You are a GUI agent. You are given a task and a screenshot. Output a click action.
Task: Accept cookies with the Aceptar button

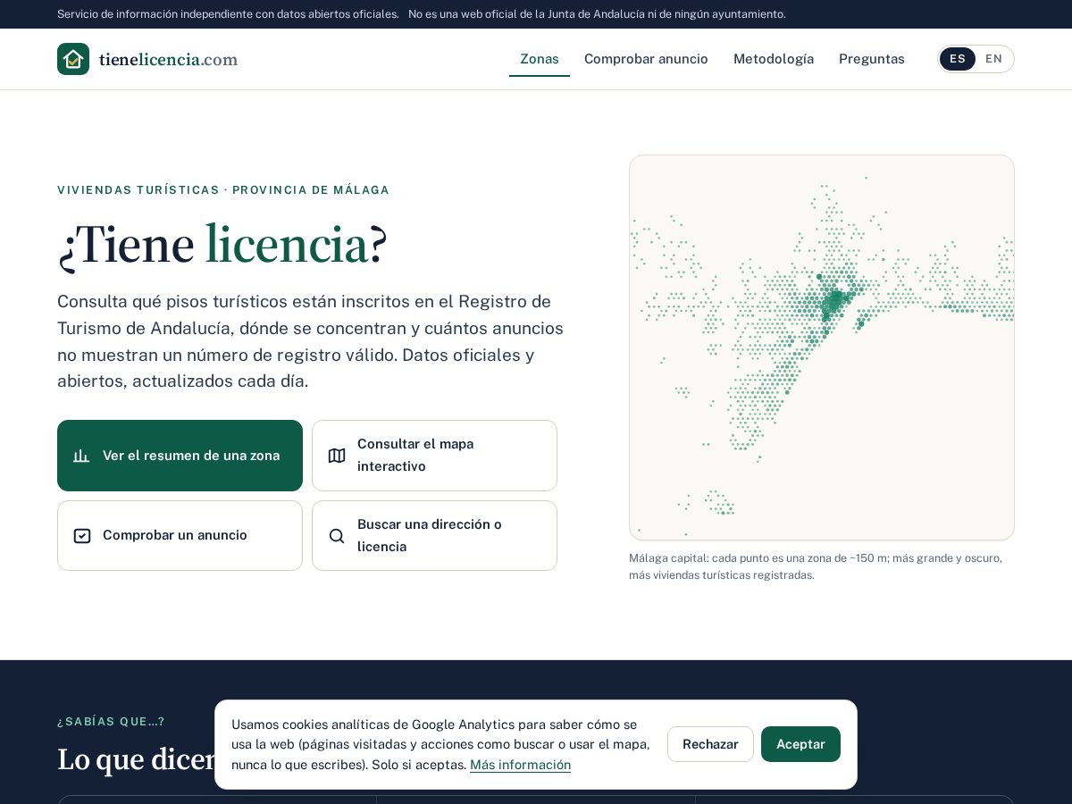pos(800,744)
